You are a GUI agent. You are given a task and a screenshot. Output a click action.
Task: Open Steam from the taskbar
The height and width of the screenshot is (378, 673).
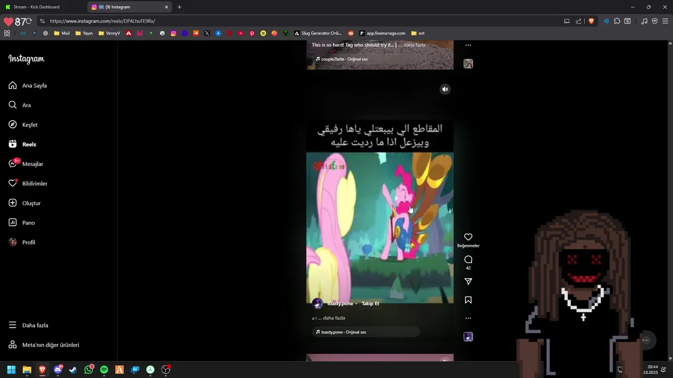(73, 370)
